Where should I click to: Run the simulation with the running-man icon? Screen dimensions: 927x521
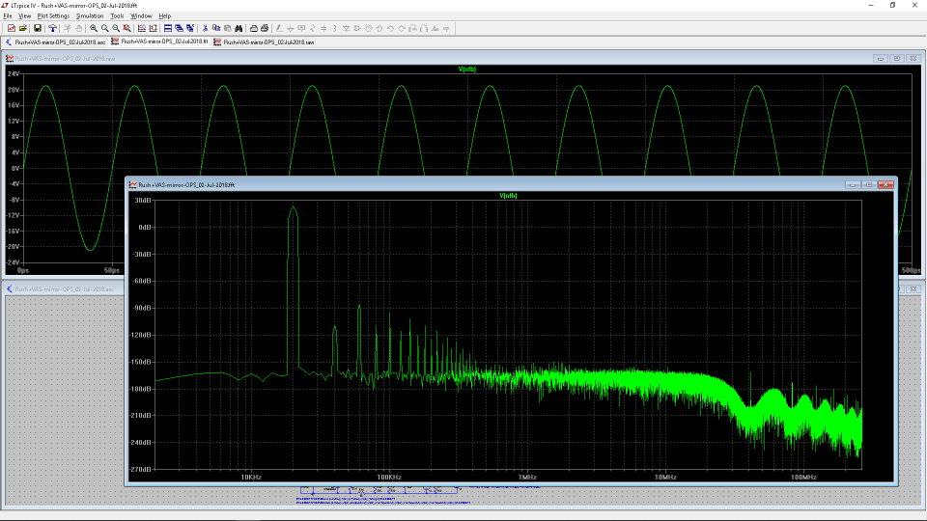pos(68,28)
